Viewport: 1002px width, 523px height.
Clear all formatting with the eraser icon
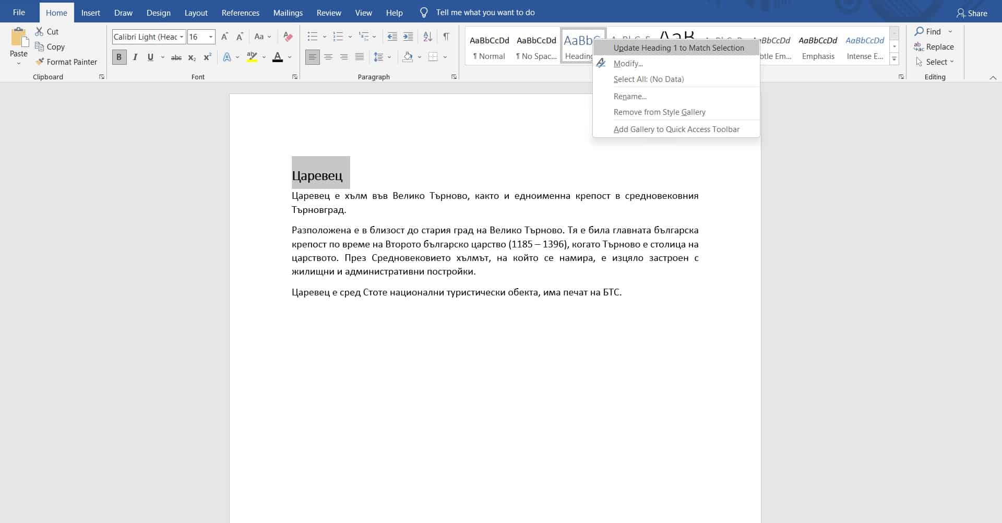tap(288, 36)
